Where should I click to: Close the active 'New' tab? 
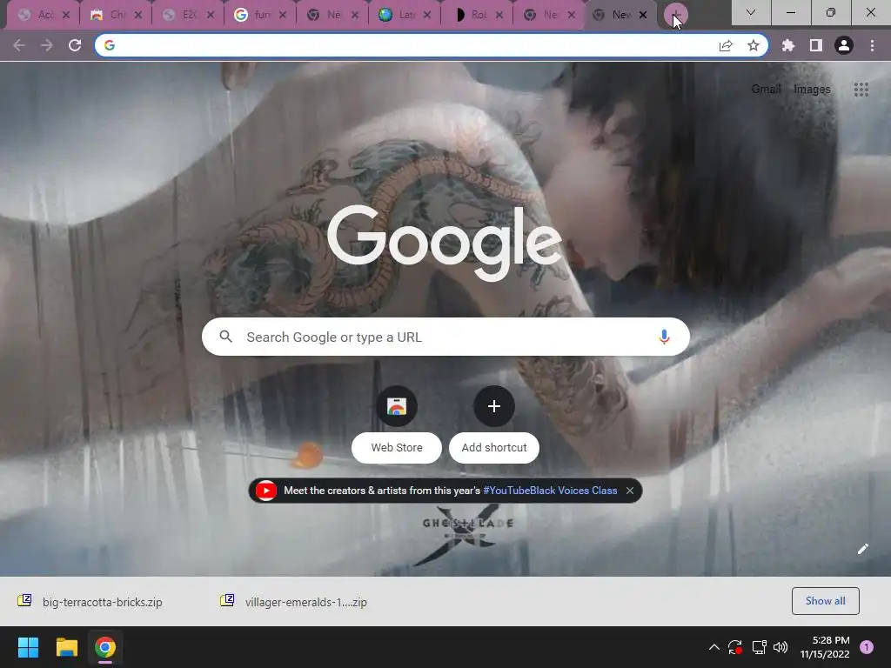[643, 15]
